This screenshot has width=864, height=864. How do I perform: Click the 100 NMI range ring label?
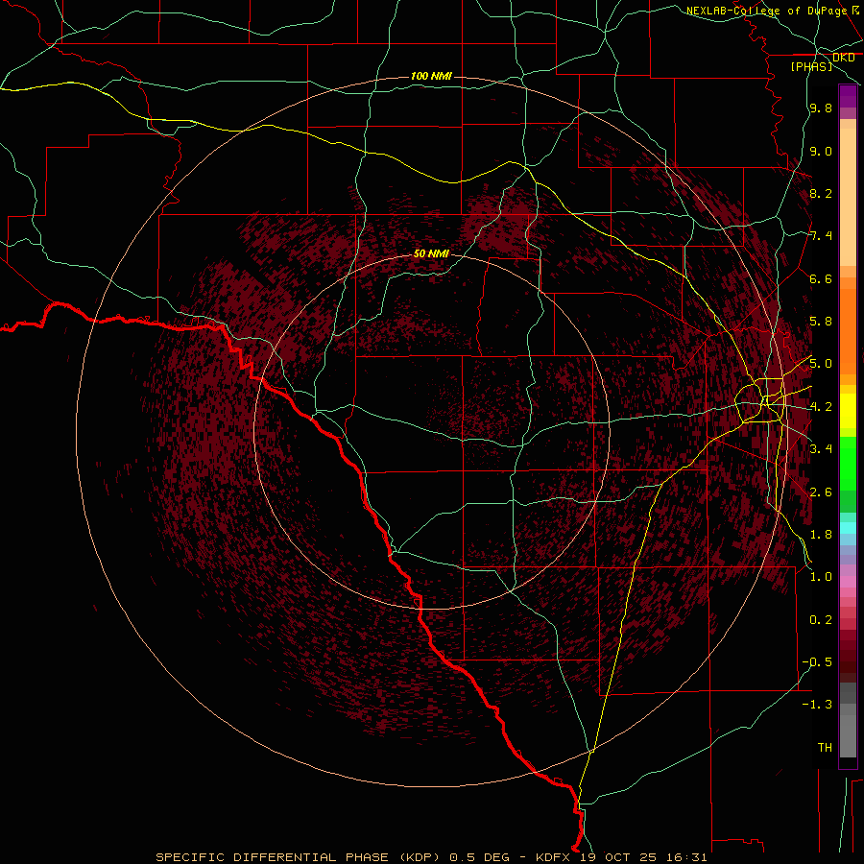click(x=431, y=76)
